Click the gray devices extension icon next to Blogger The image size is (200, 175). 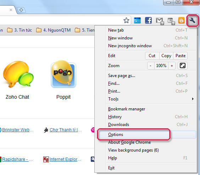[x=171, y=21]
